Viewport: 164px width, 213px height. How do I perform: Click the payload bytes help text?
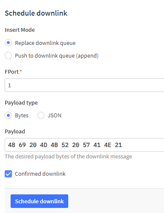tap(68, 157)
